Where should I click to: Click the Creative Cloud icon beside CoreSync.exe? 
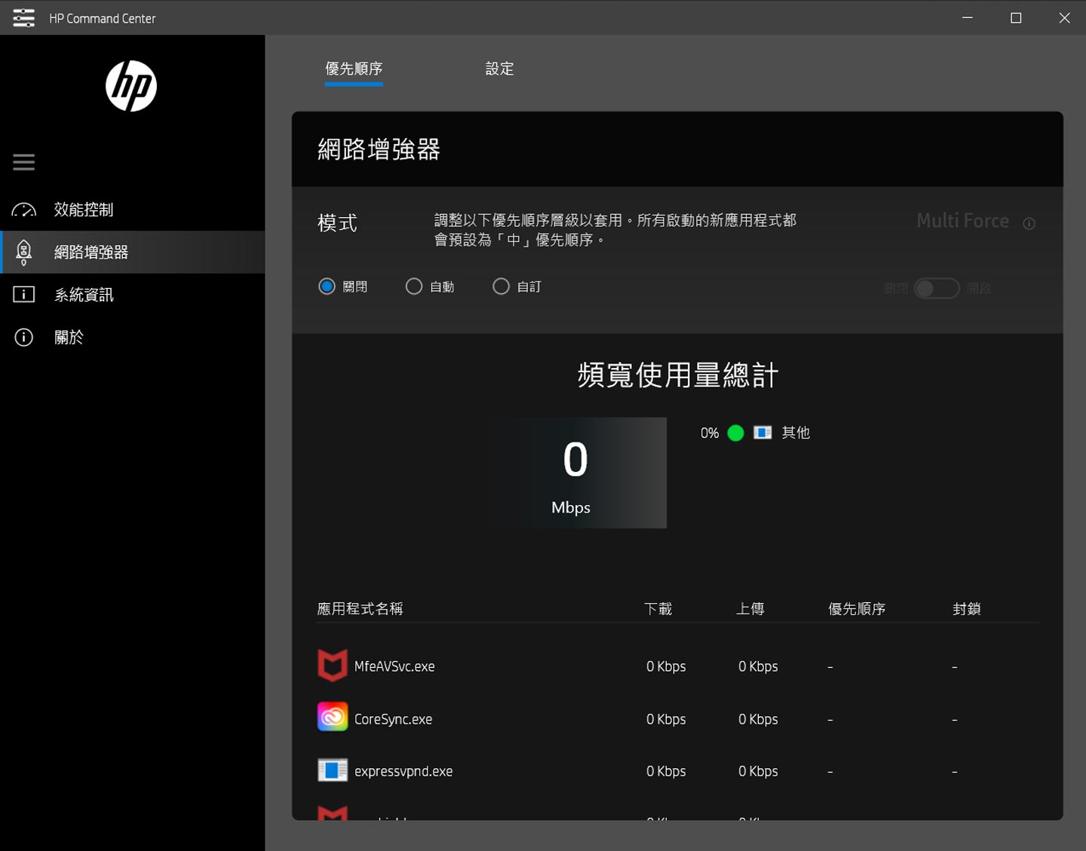point(332,716)
